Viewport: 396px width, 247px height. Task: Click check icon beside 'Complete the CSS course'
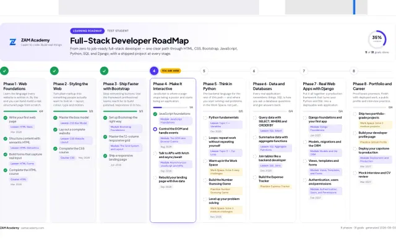pos(55,149)
